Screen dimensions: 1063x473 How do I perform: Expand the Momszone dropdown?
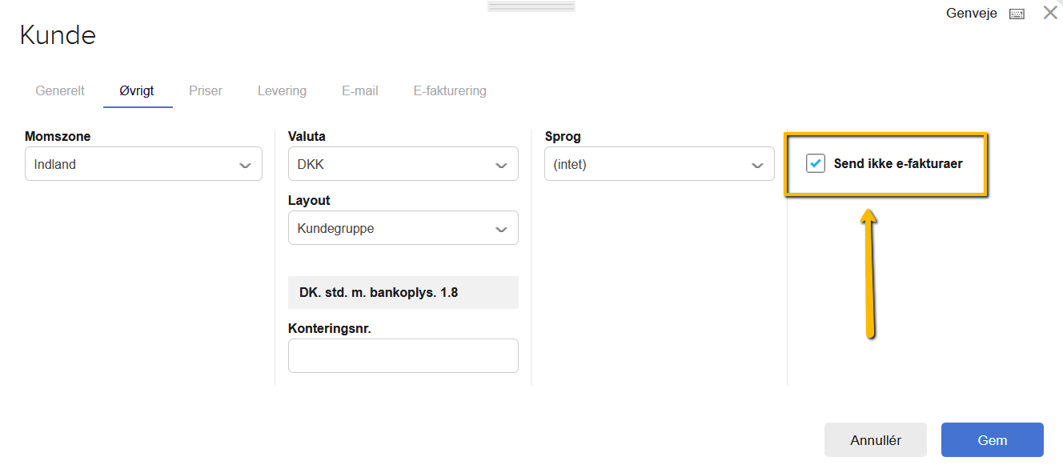pos(143,164)
